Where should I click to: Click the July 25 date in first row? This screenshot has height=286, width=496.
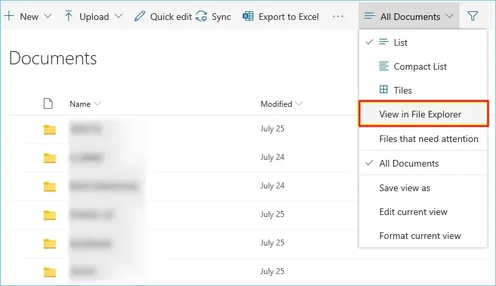273,129
